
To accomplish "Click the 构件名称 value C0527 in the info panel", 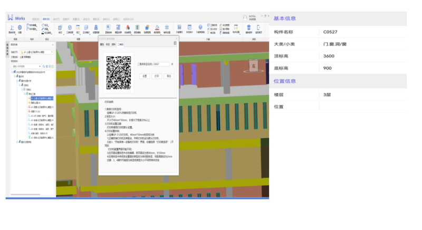I will click(x=330, y=32).
